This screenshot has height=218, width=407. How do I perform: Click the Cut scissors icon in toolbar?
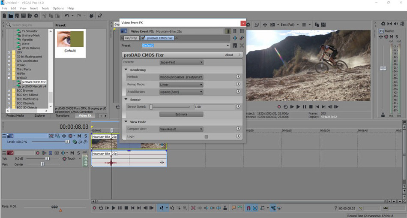pos(45,16)
